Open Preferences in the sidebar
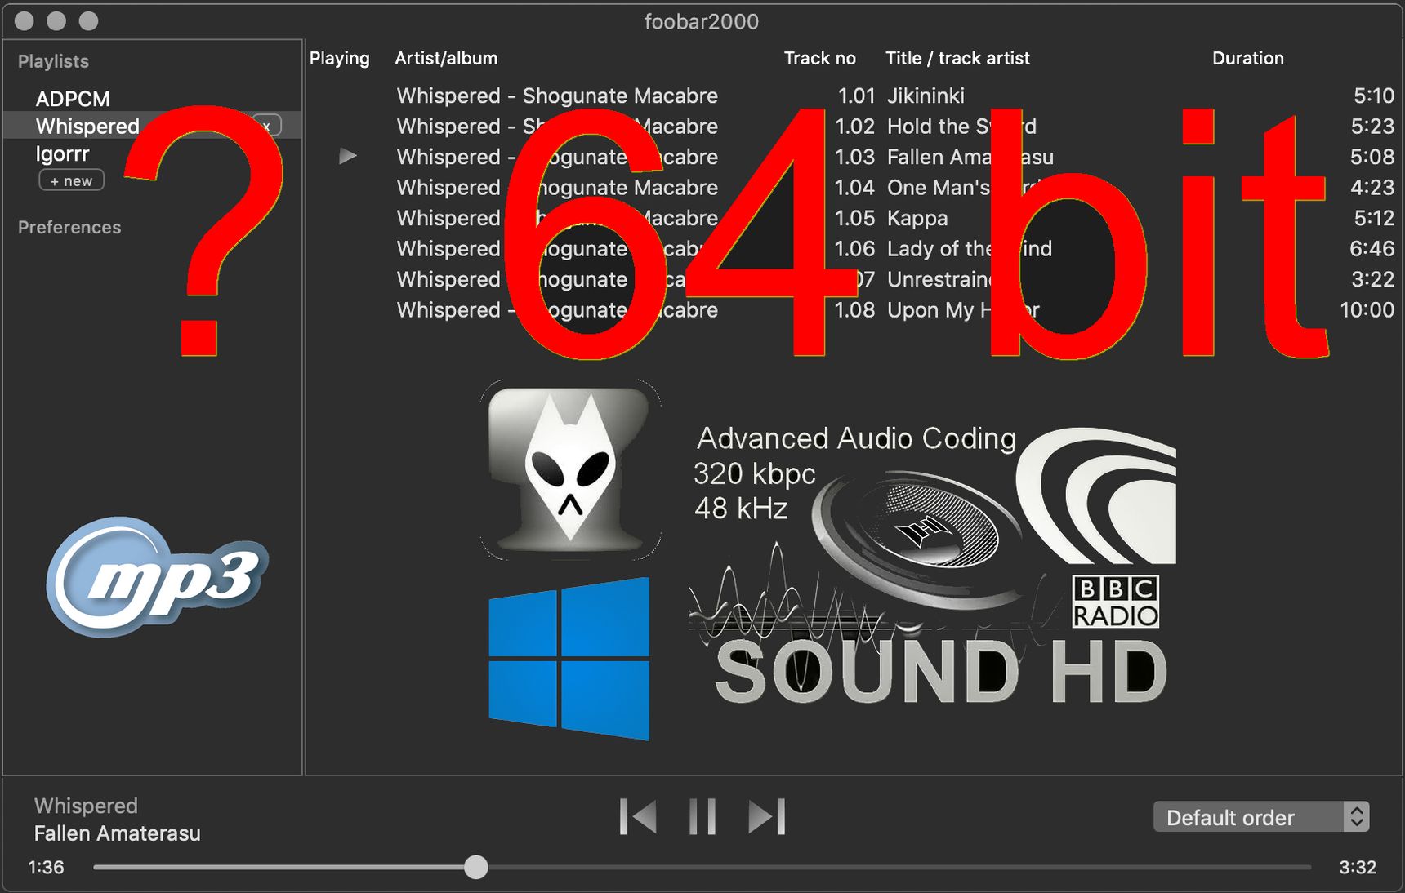 point(69,227)
